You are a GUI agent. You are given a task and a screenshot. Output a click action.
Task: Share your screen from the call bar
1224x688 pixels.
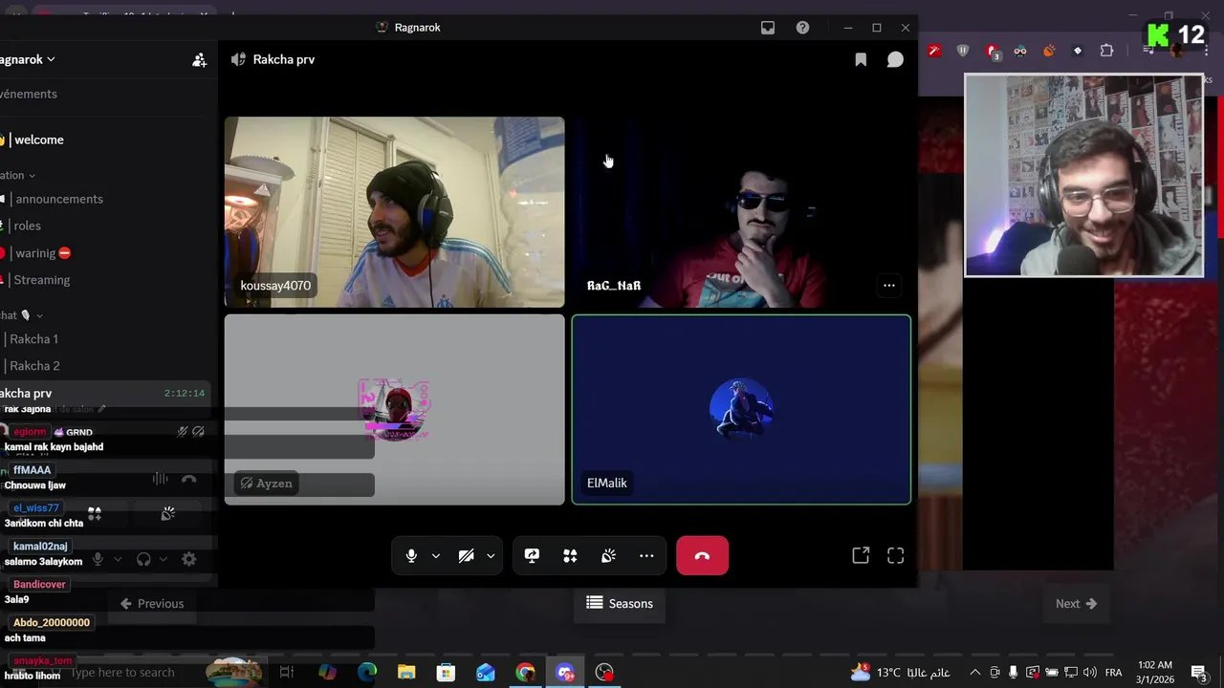pyautogui.click(x=532, y=556)
